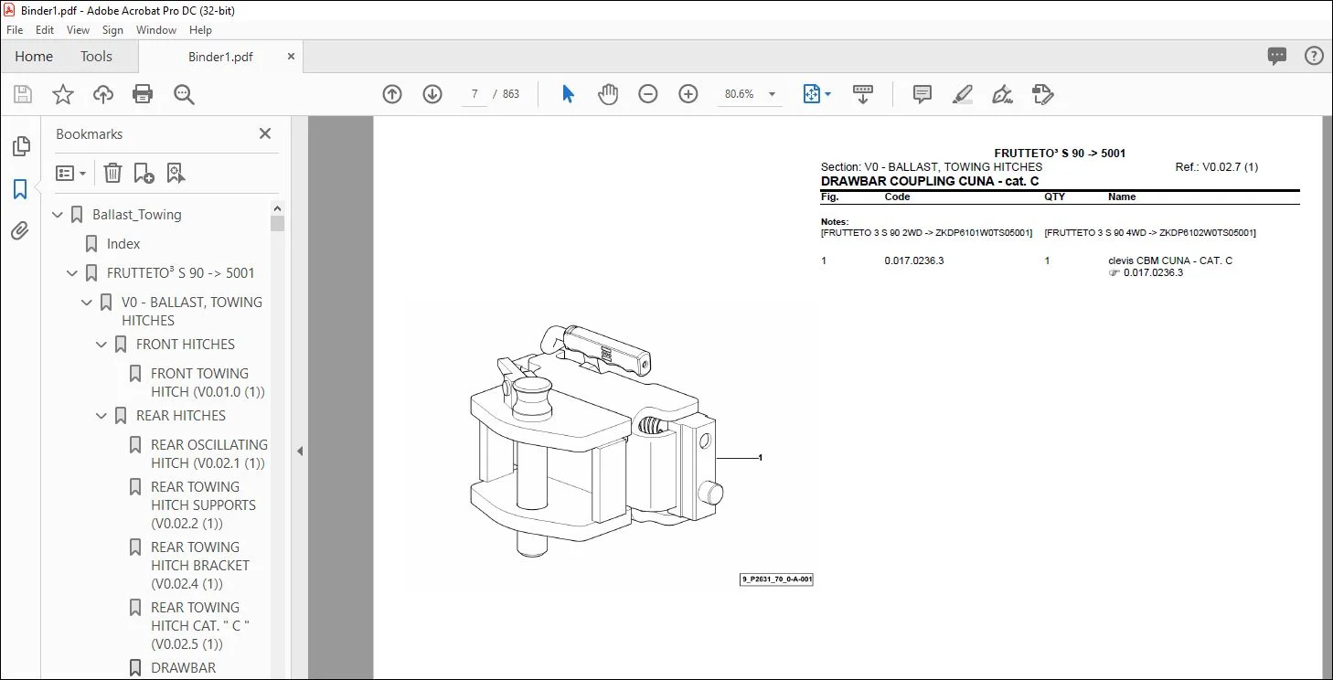
Task: Find the current bookmark
Action: tap(176, 173)
